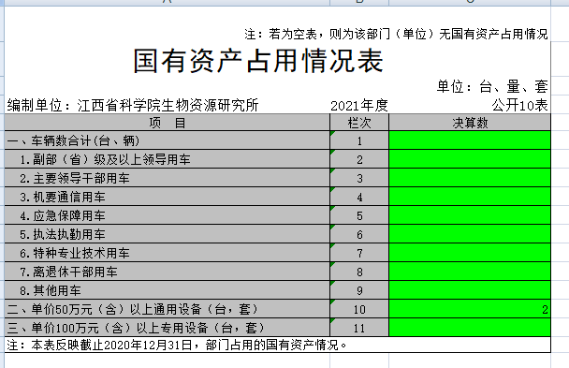
Task: Click the 栏次 cell numbered 6
Action: coord(359,234)
